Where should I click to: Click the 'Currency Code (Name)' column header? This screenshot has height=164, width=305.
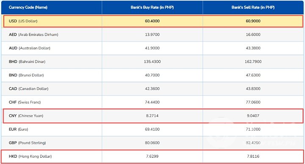pyautogui.click(x=28, y=7)
